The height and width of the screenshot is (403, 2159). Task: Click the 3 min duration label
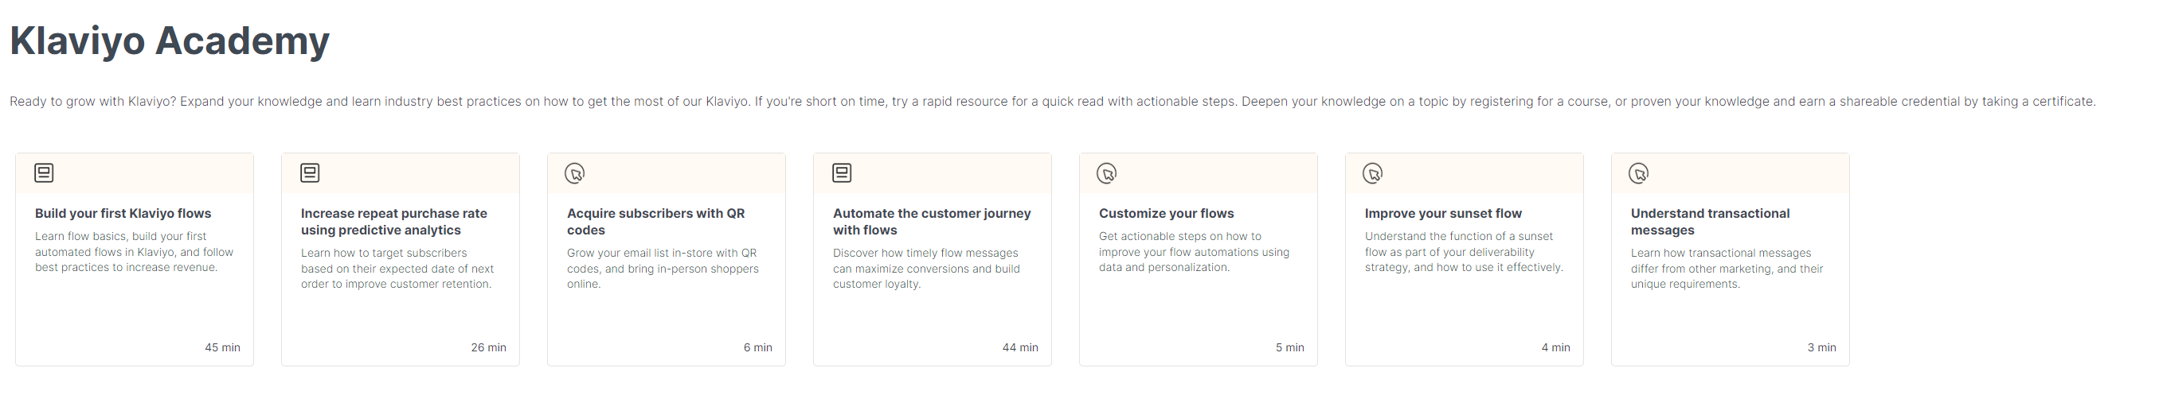[1822, 348]
